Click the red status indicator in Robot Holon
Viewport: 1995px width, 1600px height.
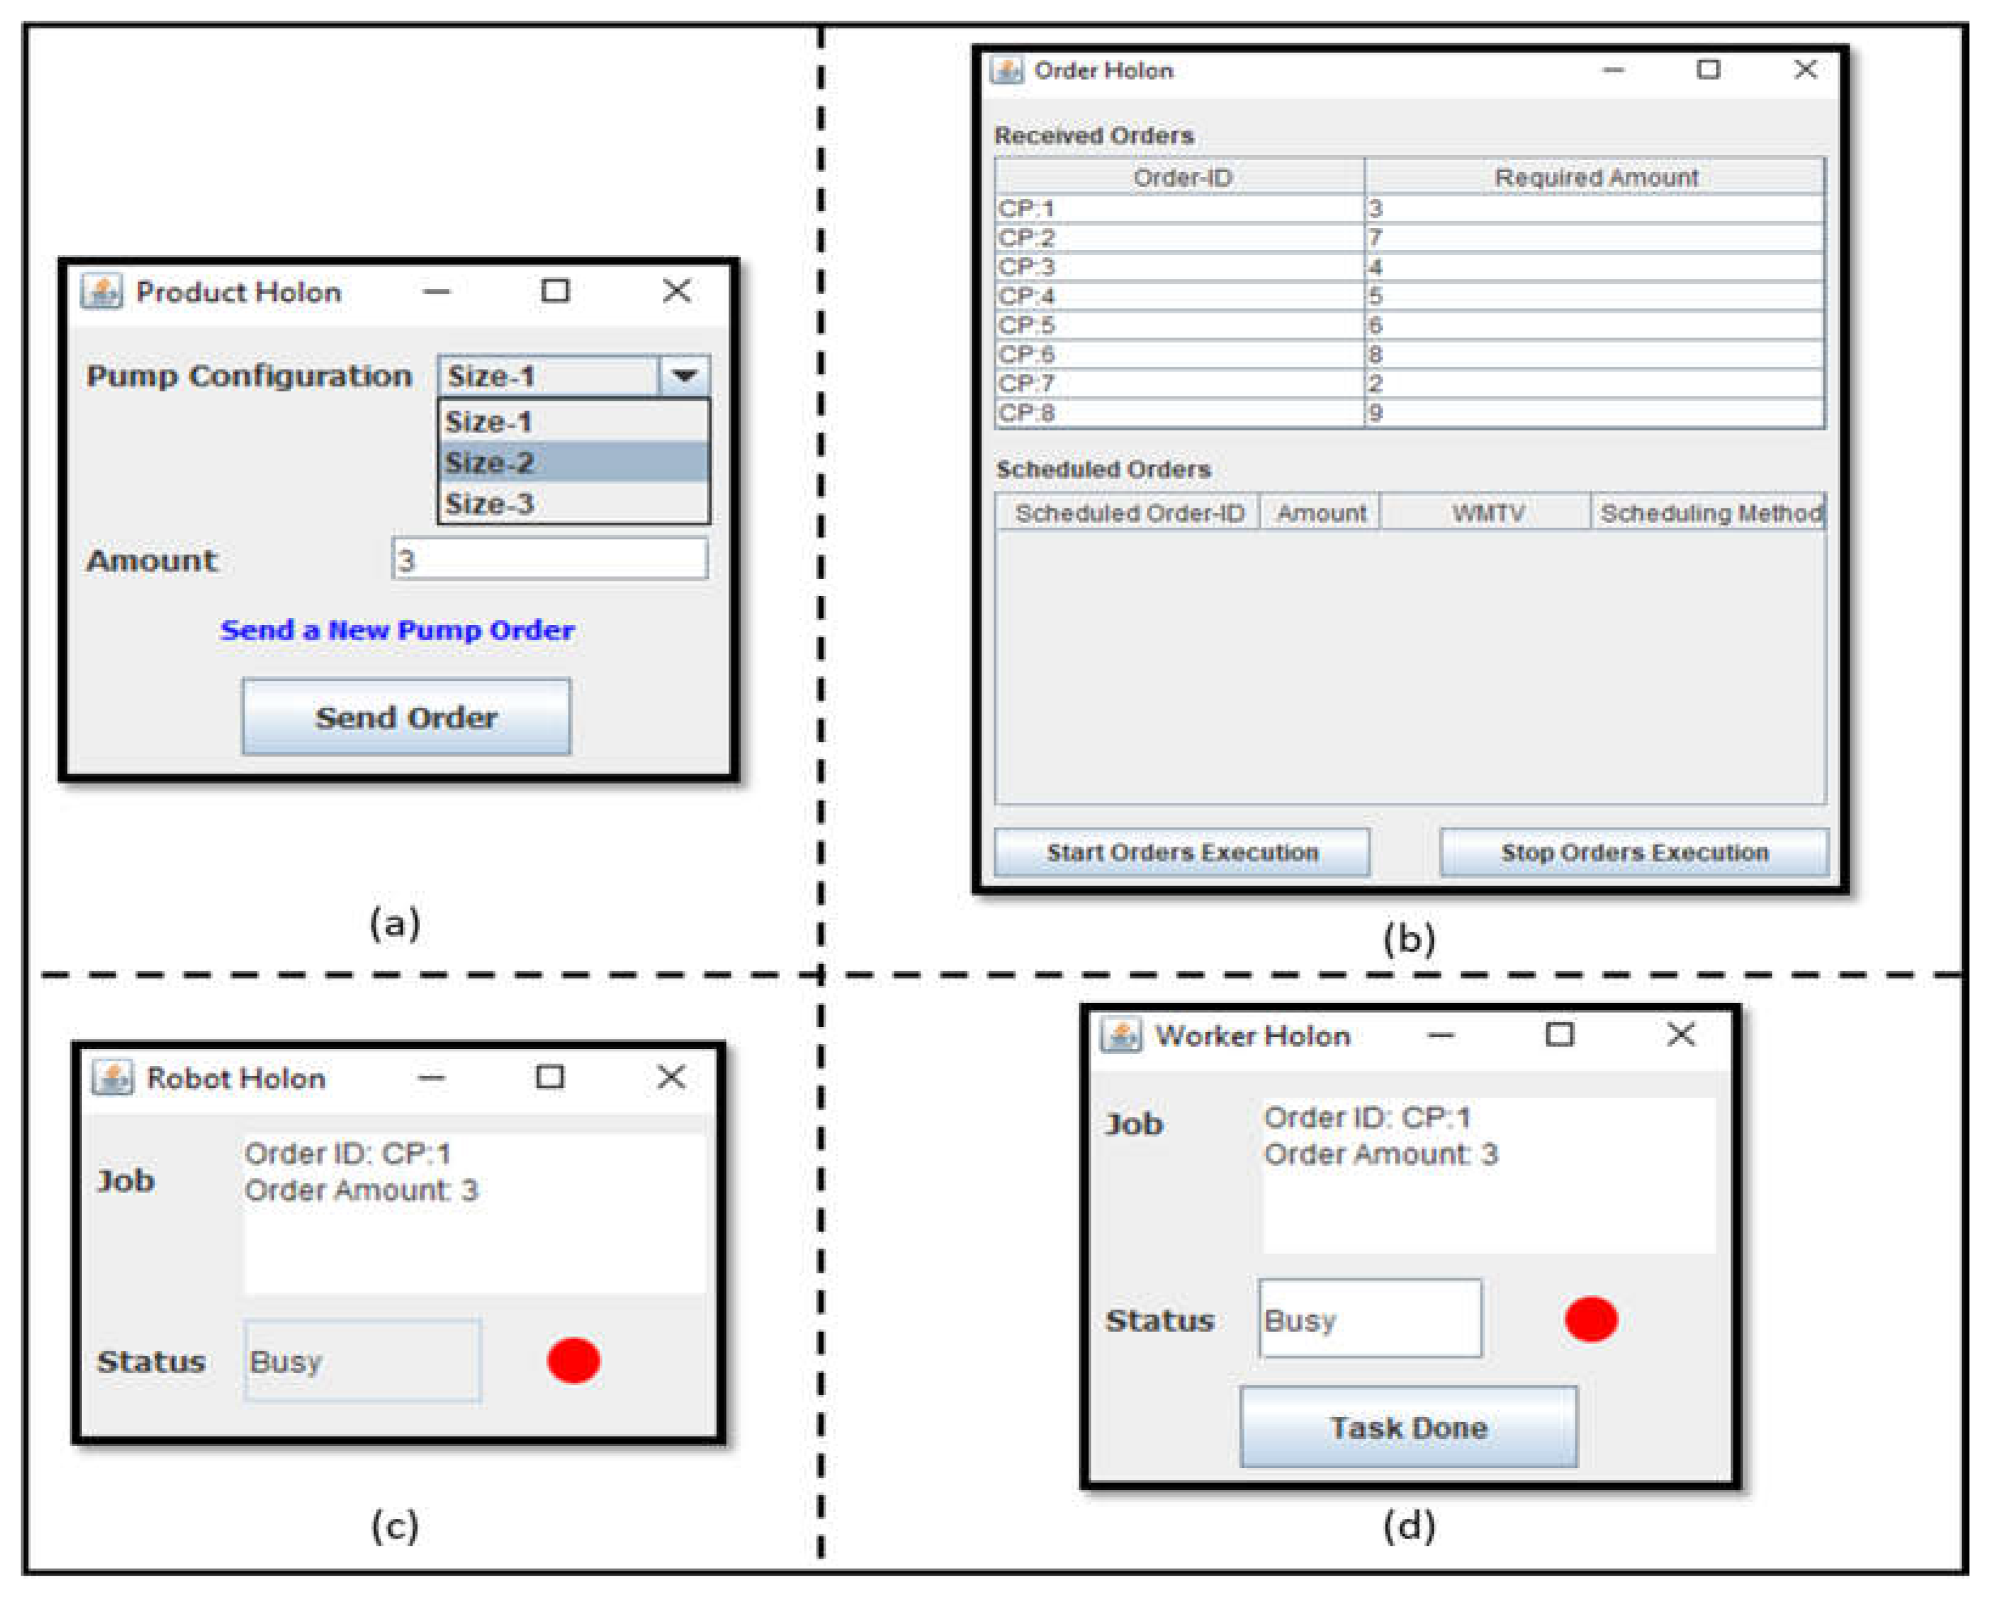click(574, 1360)
